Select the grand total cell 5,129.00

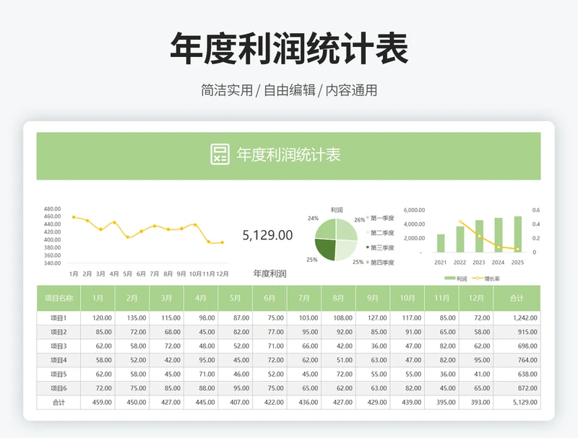[x=517, y=403]
